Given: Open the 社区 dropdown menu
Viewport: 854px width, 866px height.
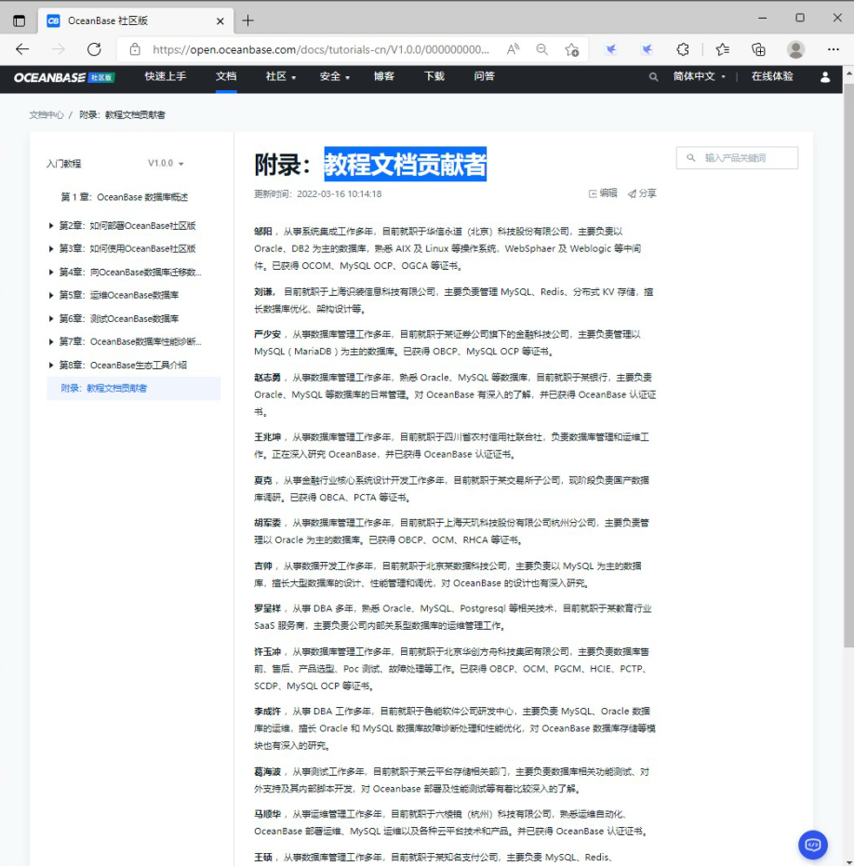Looking at the screenshot, I should coord(281,76).
